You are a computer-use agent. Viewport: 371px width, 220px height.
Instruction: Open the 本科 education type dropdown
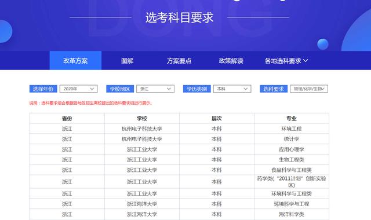(x=232, y=89)
